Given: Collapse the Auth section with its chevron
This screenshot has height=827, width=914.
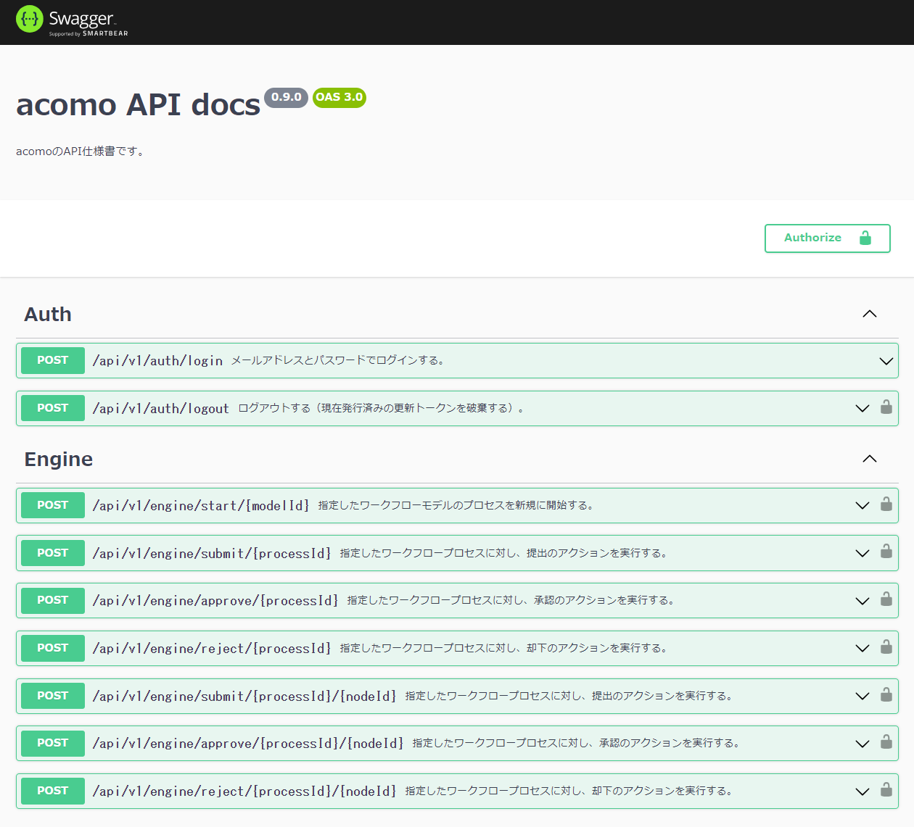Looking at the screenshot, I should point(869,314).
